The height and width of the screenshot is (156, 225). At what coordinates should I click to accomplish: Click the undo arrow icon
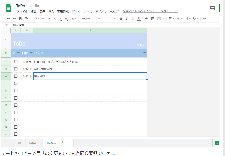(x=9, y=19)
